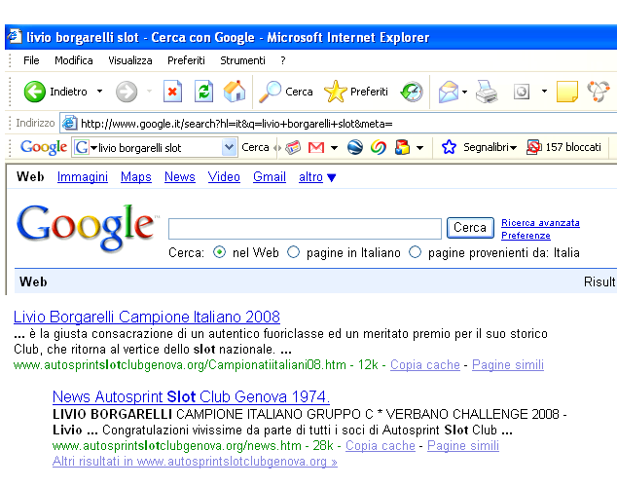Open History clock icon in toolbar
This screenshot has height=487, width=617.
click(x=412, y=92)
